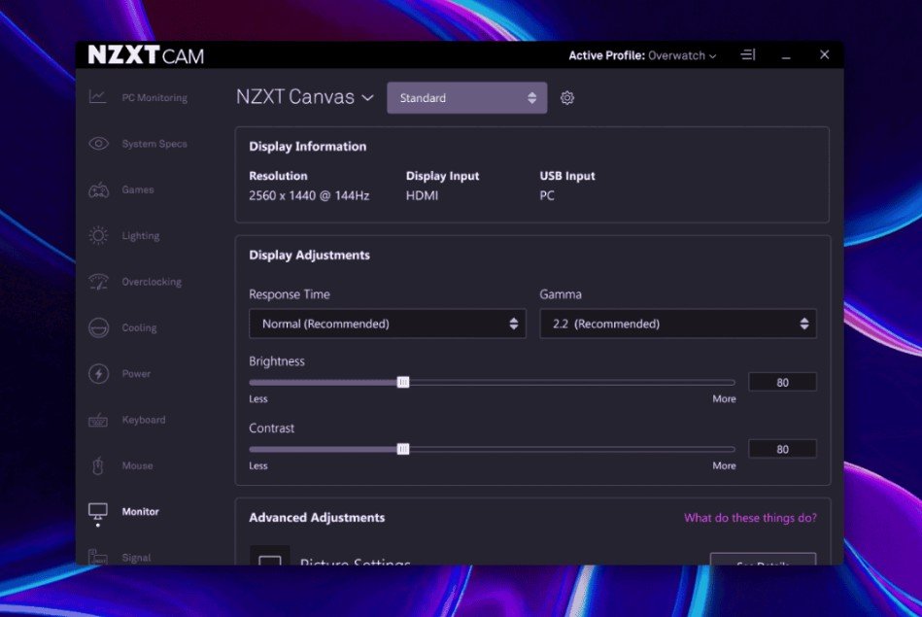Screen dimensions: 922x617
Task: Click the Contrast value field
Action: pos(782,449)
